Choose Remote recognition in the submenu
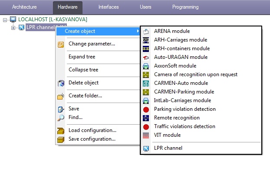Screen dimensions: 270x174 coord(177,118)
